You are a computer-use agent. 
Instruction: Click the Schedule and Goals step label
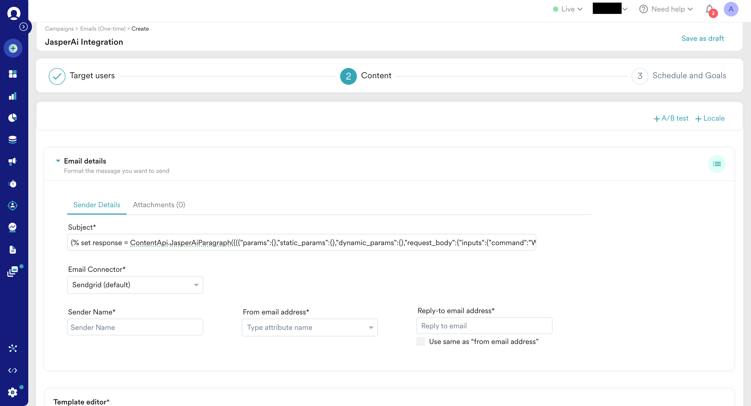coord(689,76)
